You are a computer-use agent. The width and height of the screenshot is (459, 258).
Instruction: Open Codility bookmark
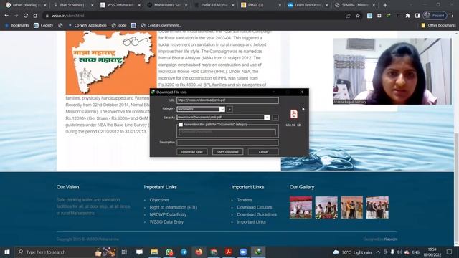pyautogui.click(x=43, y=26)
